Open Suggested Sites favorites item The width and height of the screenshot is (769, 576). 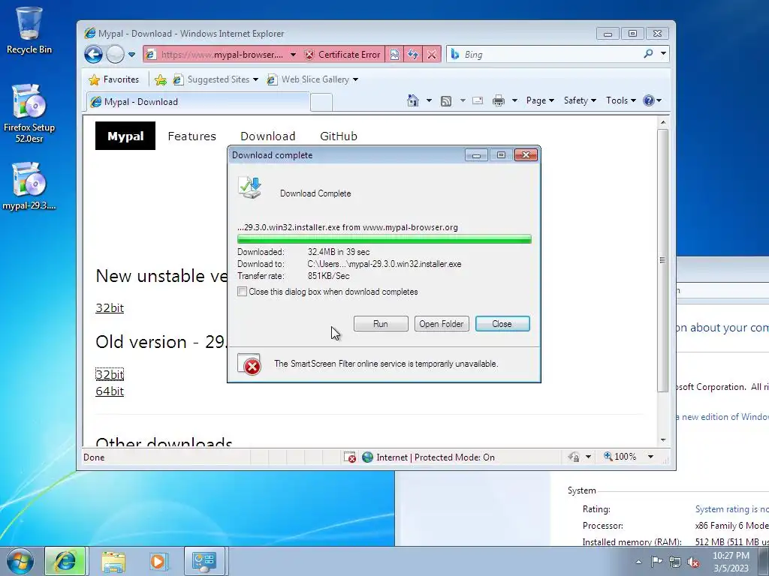[x=215, y=79]
